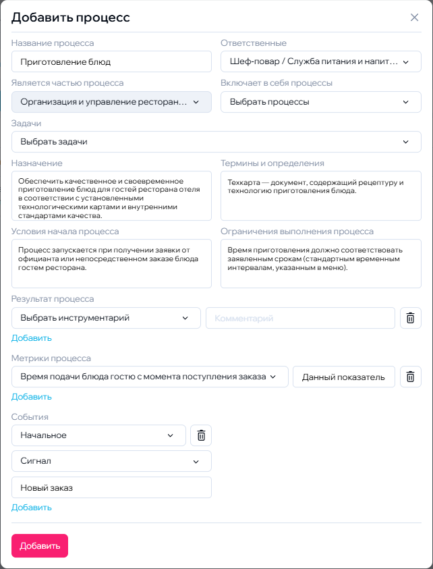Remove the process metric row
Viewport: 433px width, 569px height.
click(x=410, y=377)
